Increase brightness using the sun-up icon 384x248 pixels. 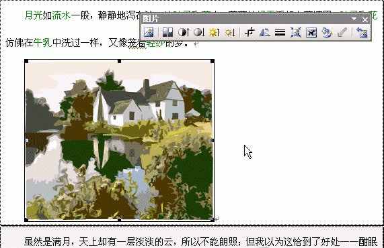[x=215, y=32]
